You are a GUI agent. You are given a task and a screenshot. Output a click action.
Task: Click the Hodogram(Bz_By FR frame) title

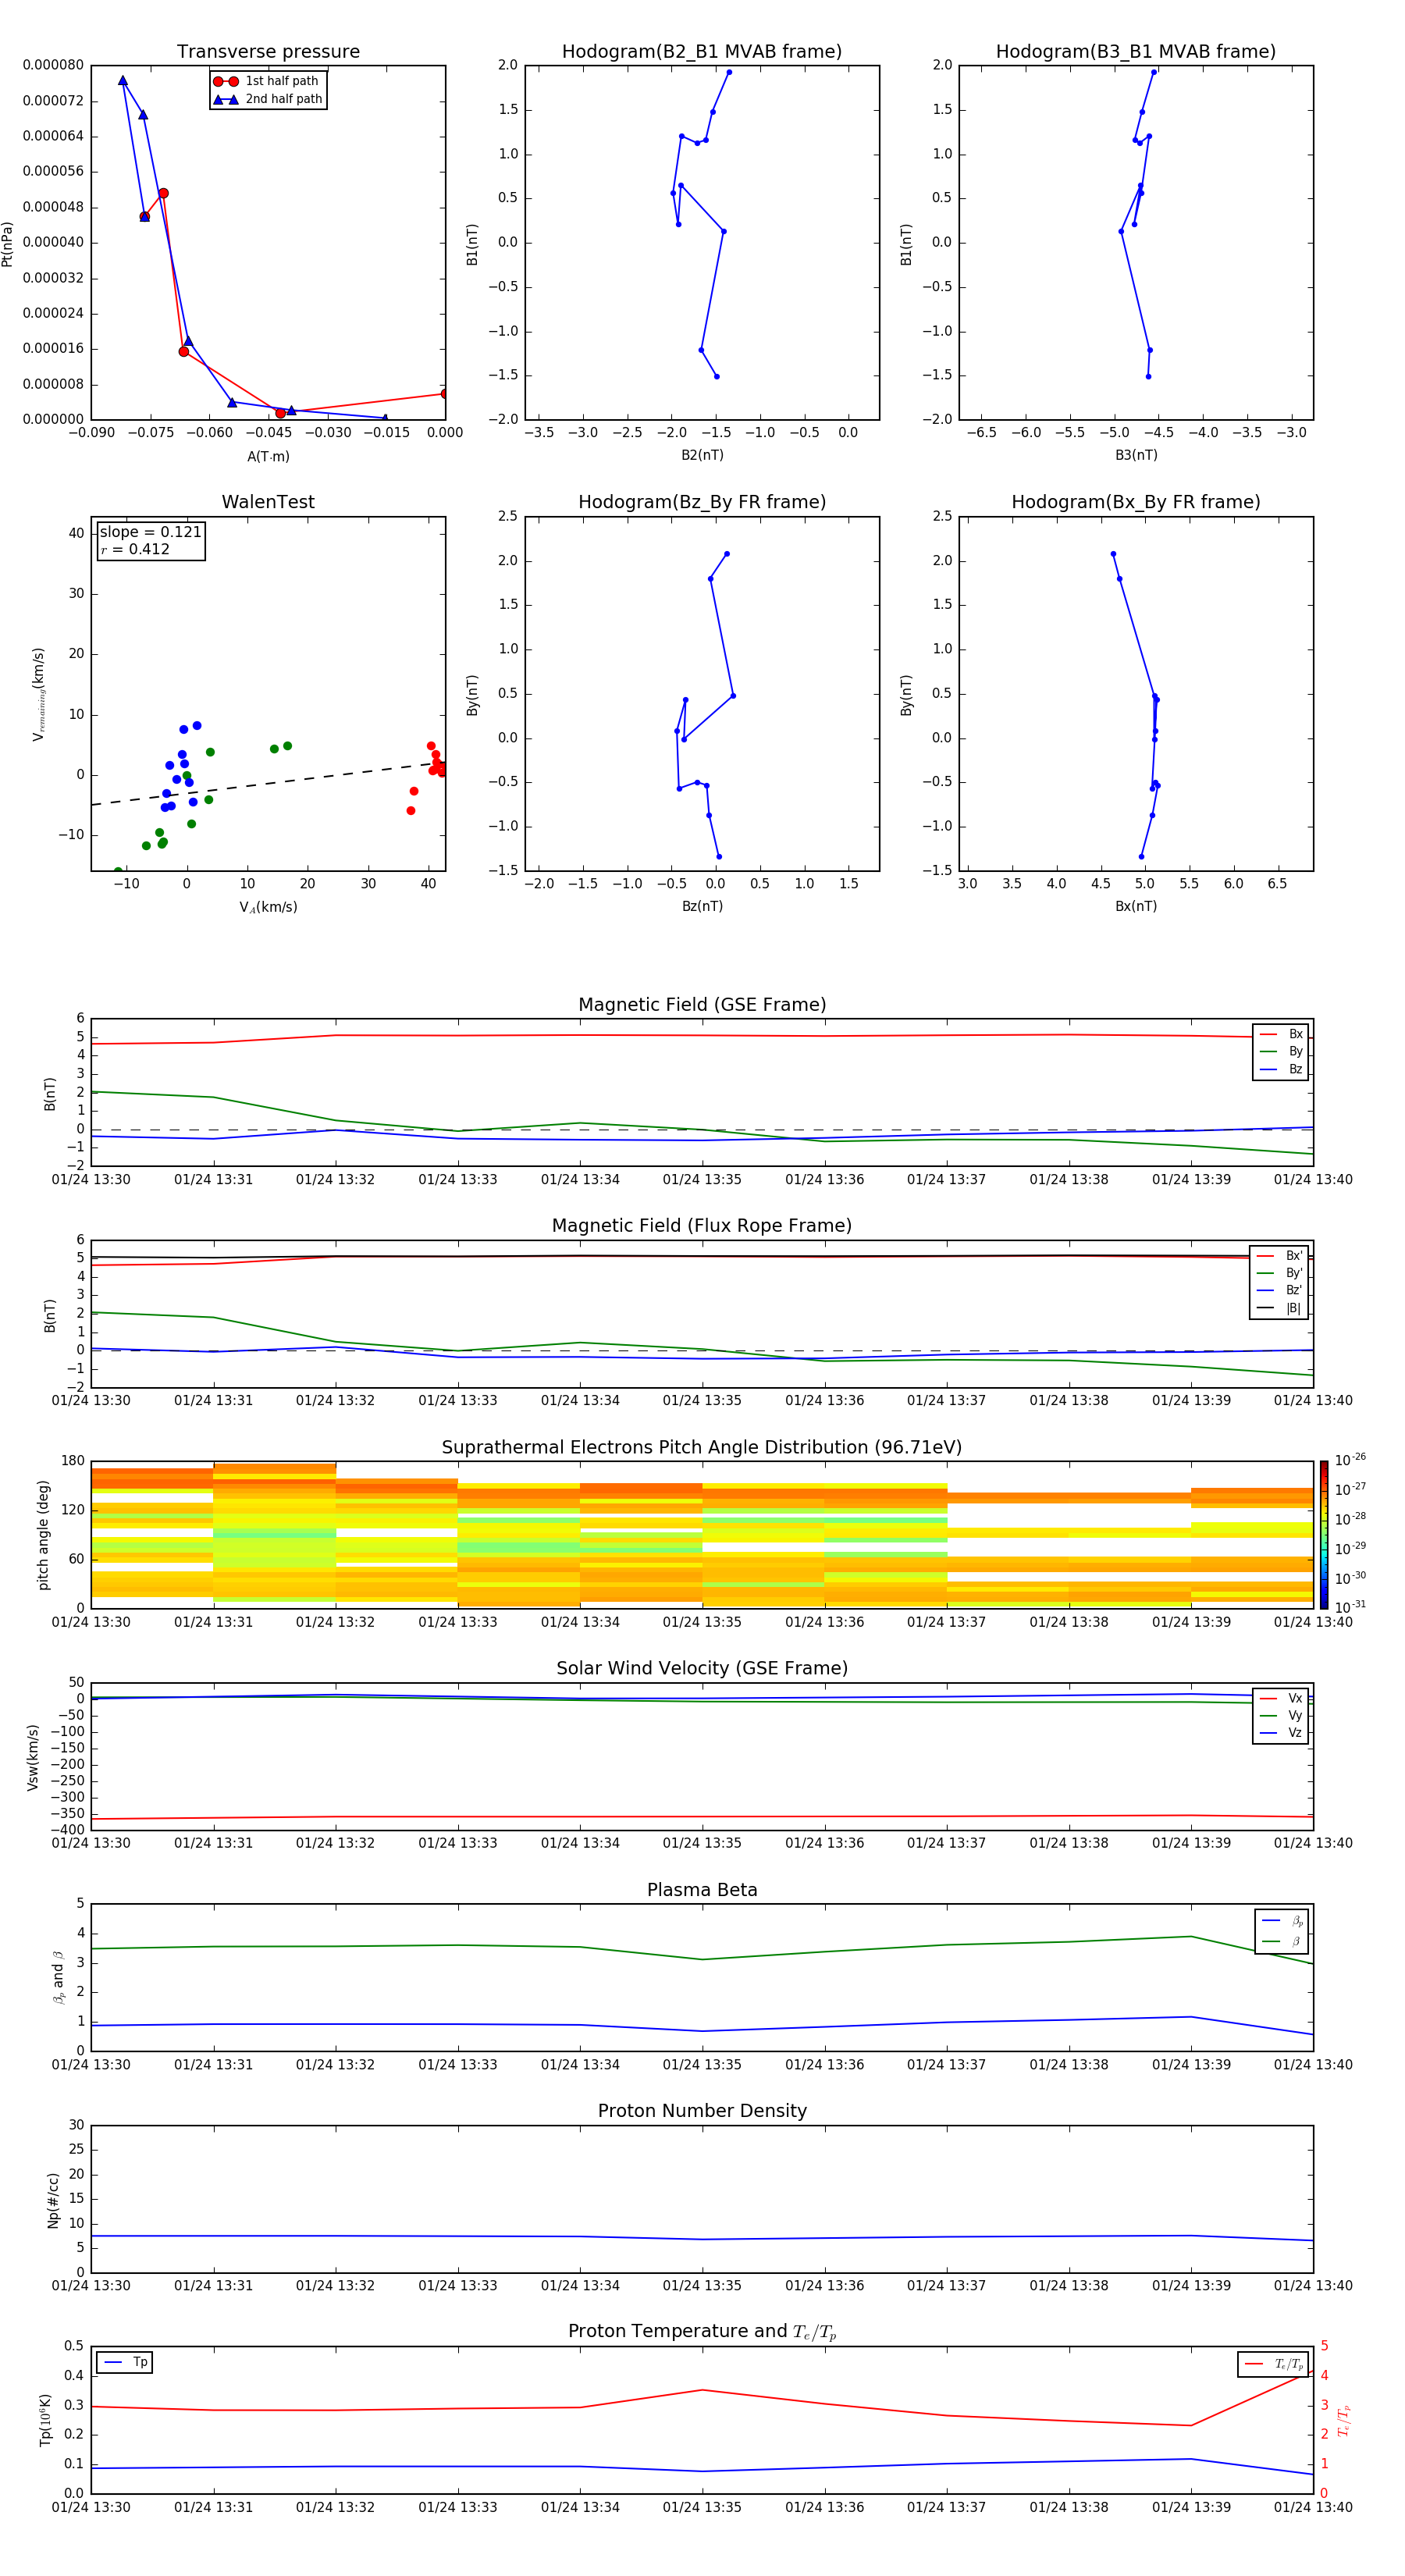702,502
